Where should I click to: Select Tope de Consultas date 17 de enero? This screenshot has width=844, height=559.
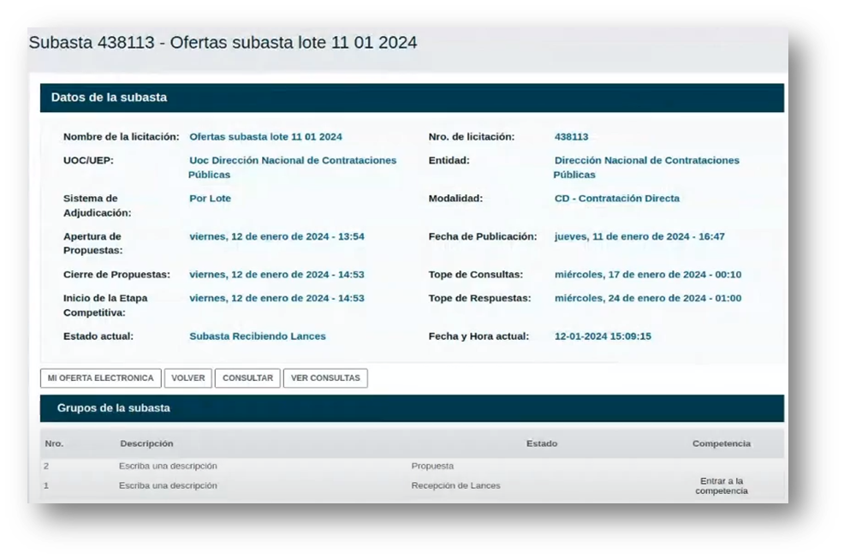[647, 275]
